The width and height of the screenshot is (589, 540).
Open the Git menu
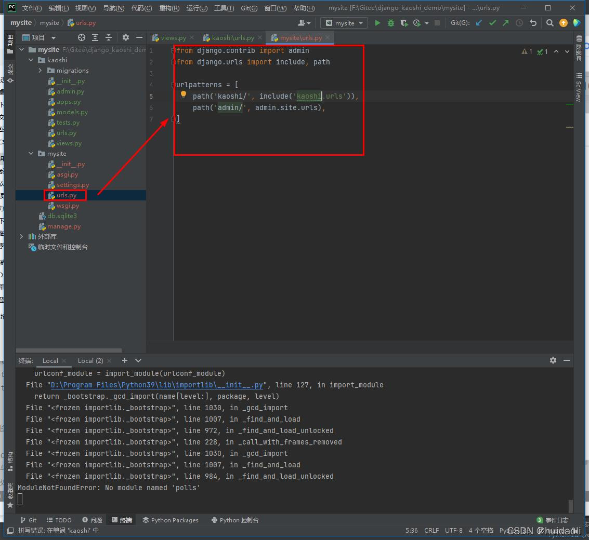pos(249,8)
